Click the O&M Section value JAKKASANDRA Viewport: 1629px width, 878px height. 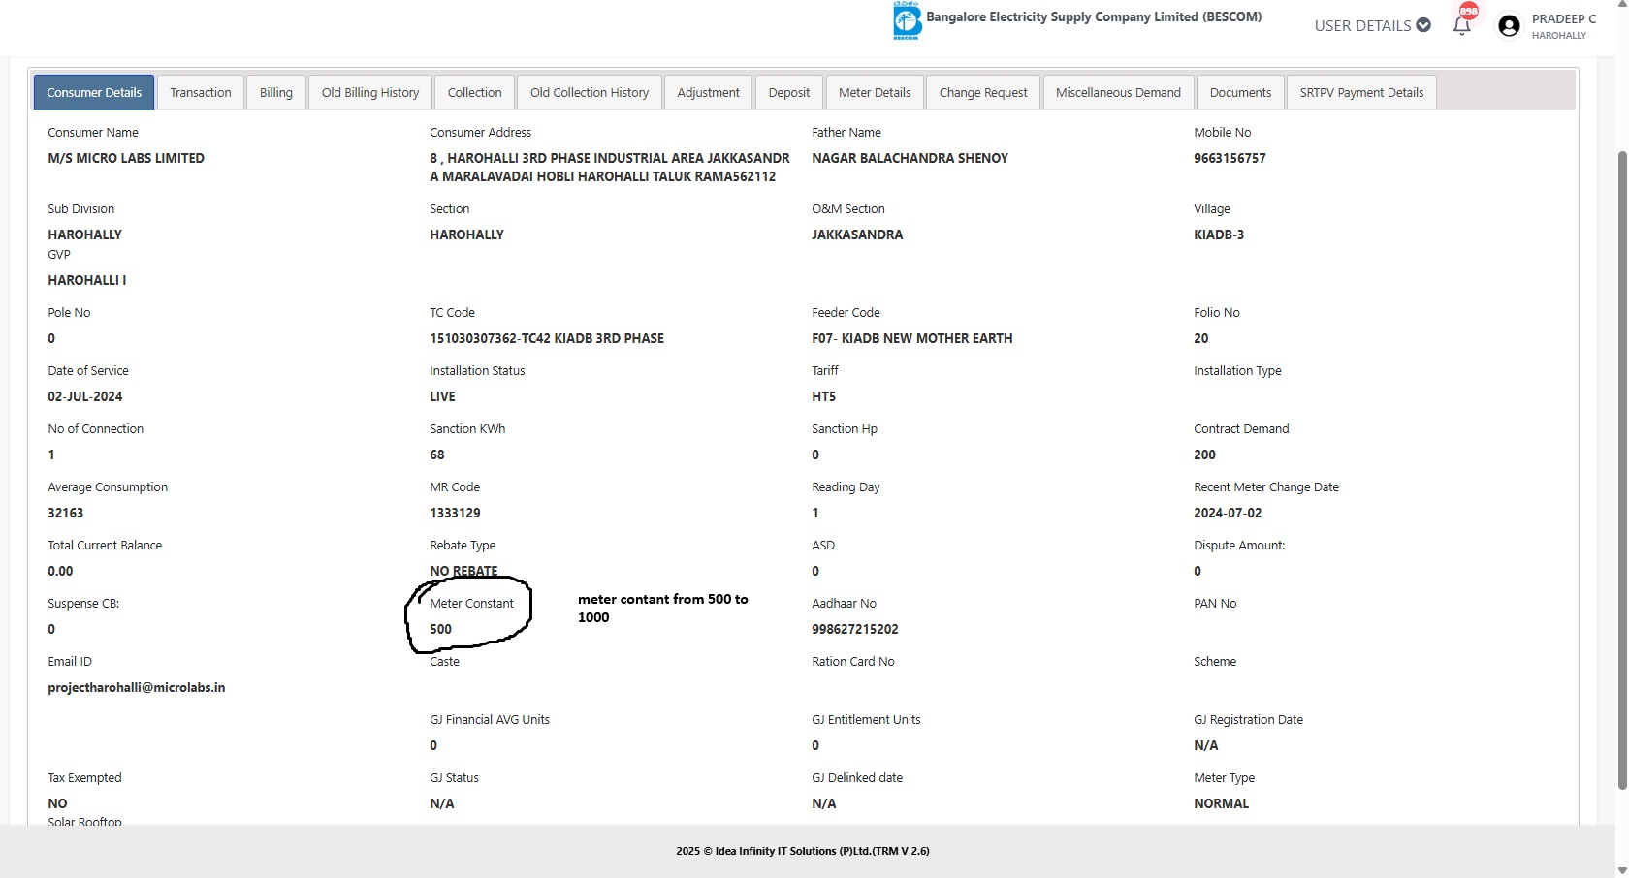(x=857, y=235)
